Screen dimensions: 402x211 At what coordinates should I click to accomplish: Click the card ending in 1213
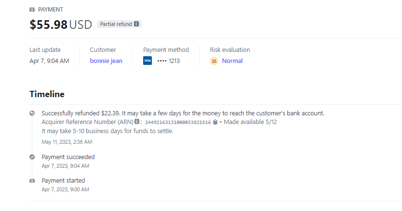pos(168,61)
